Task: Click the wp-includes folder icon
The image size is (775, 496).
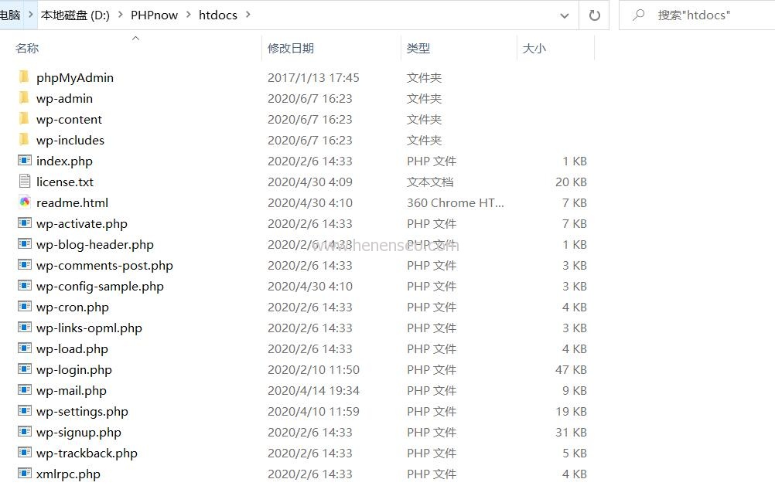Action: 24,140
